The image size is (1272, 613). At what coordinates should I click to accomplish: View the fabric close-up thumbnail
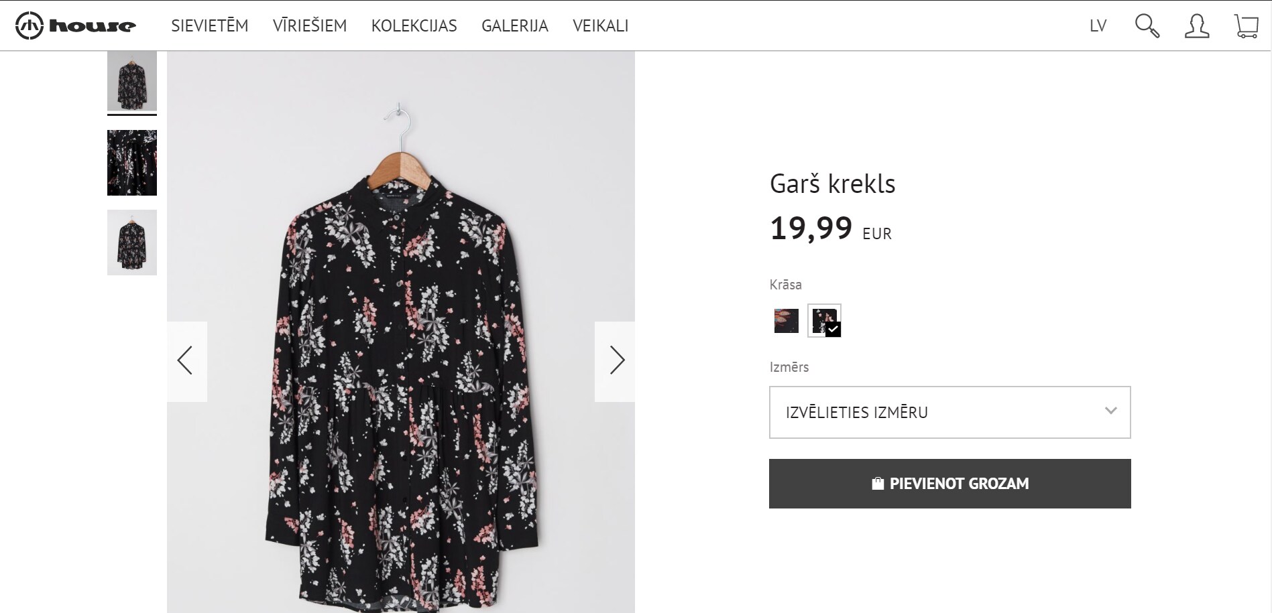[132, 163]
